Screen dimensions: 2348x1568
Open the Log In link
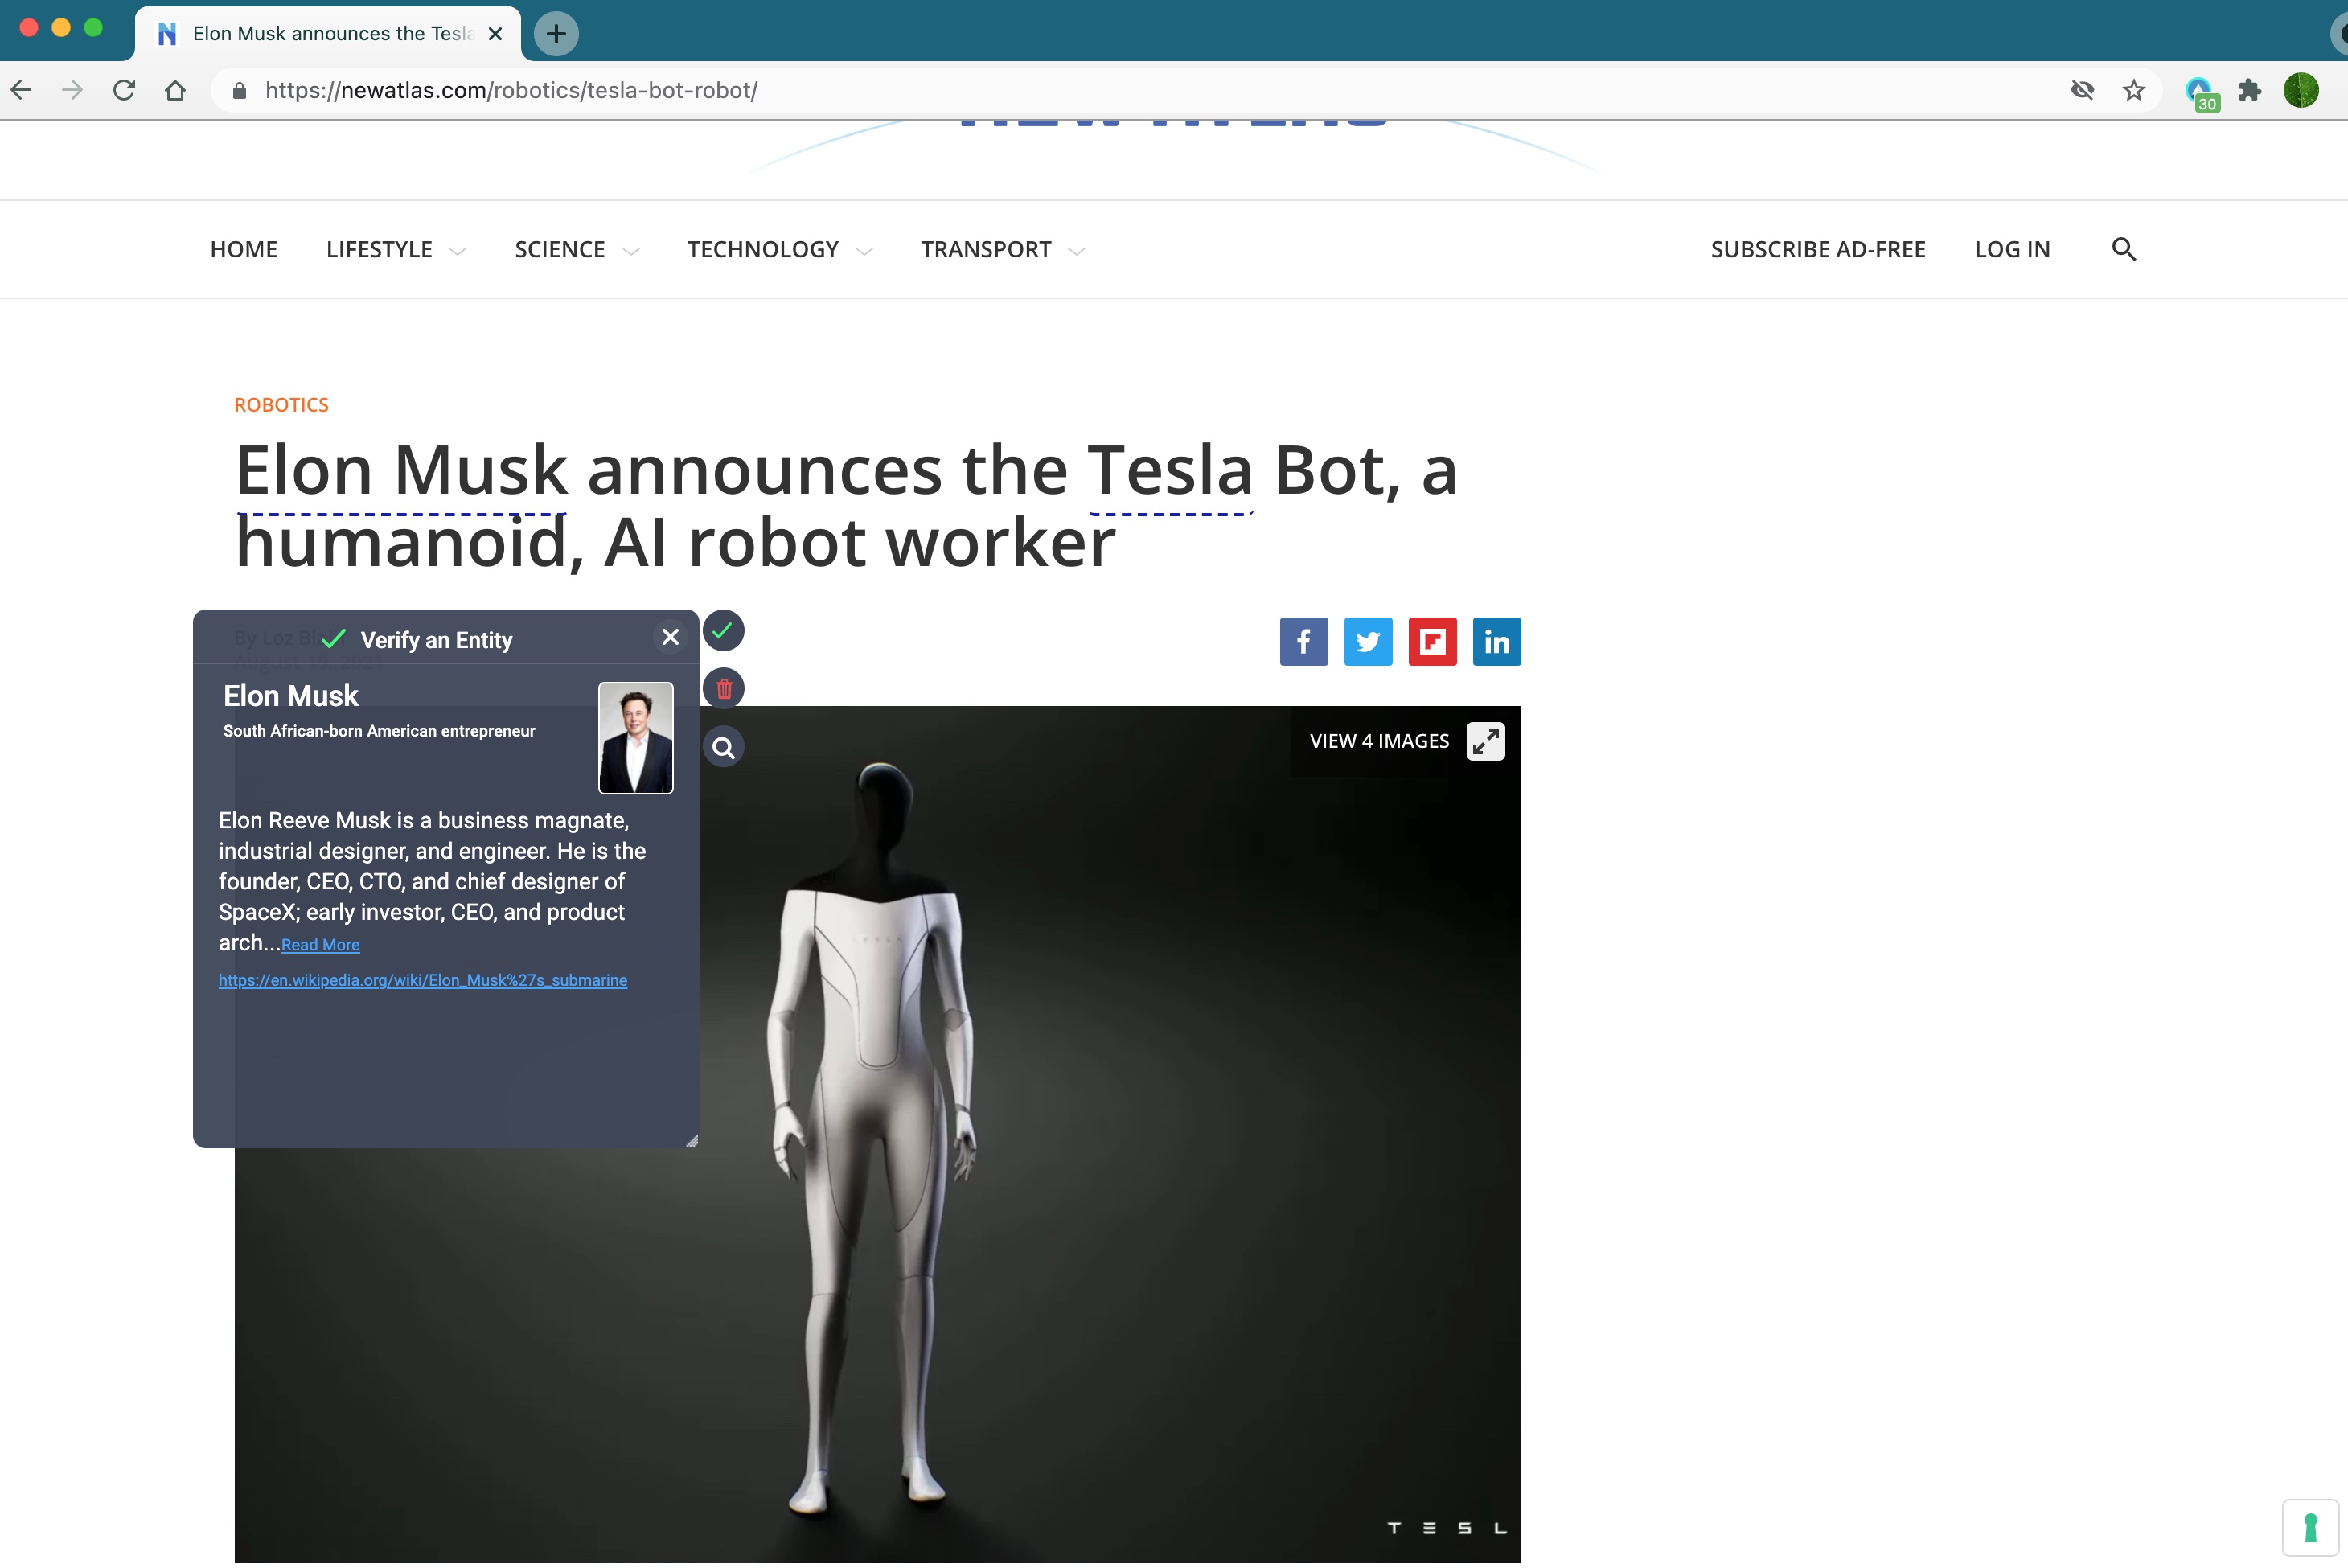tap(2012, 249)
